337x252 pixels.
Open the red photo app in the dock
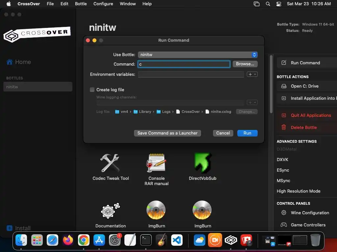pos(246,240)
